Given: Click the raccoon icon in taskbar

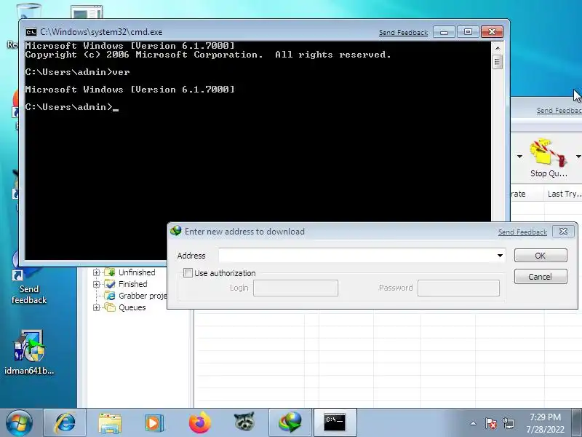Looking at the screenshot, I should [x=244, y=423].
